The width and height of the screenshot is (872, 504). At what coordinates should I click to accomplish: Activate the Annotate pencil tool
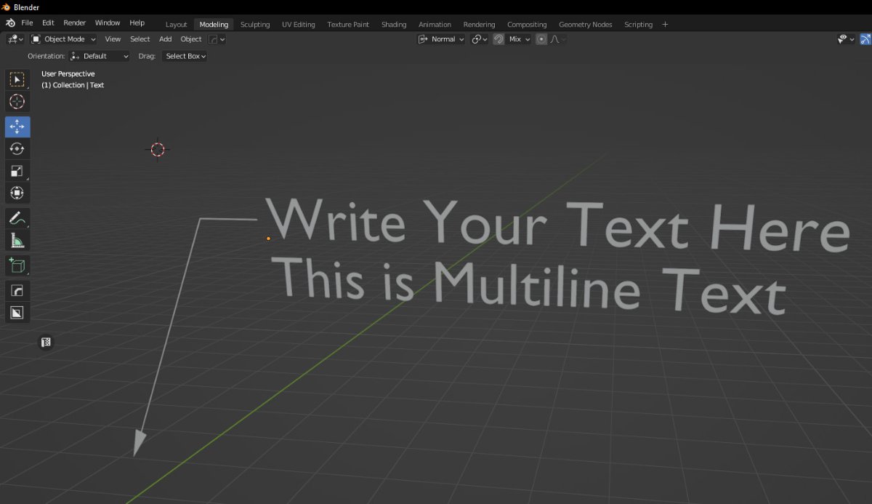click(x=17, y=217)
